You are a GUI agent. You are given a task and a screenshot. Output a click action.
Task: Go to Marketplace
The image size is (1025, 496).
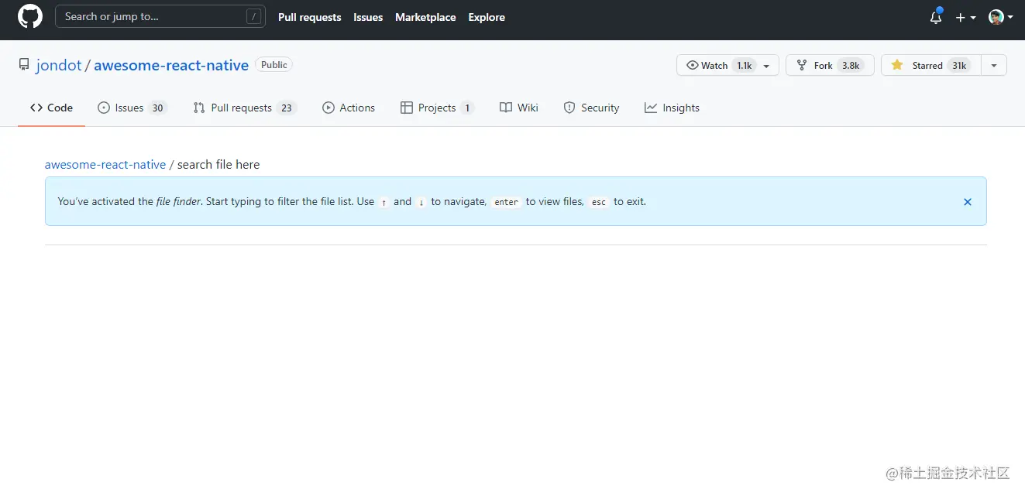point(425,17)
